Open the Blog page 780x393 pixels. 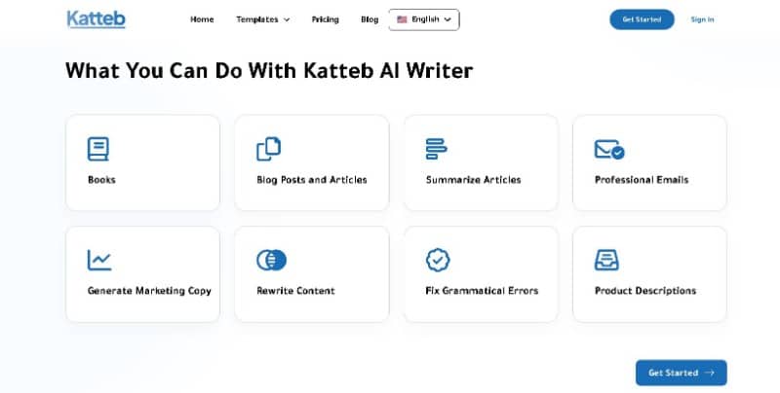(x=370, y=19)
